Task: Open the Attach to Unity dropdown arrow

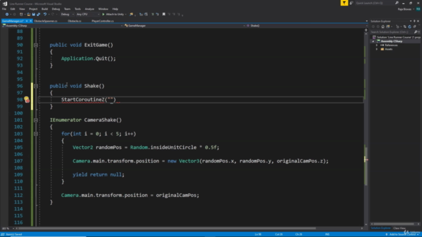Action: point(126,14)
